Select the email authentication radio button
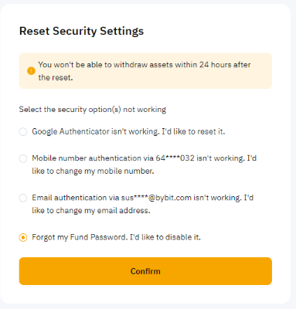Image resolution: width=296 pixels, height=309 pixels. (x=23, y=198)
